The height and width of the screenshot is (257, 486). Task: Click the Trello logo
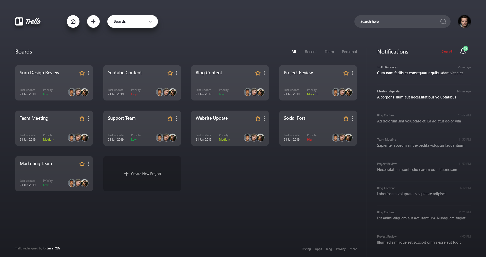pos(28,21)
